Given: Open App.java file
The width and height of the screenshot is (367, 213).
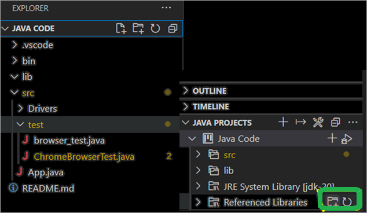Looking at the screenshot, I should (46, 172).
